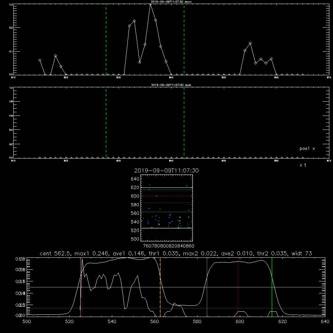Click the '500' x-axis label on the bottom plot
Viewport: 333px width, 333px height.
coord(27,322)
